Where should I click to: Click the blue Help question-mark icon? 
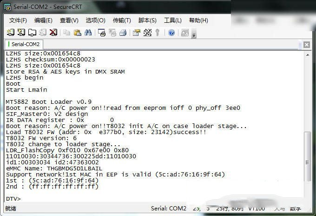click(x=171, y=33)
